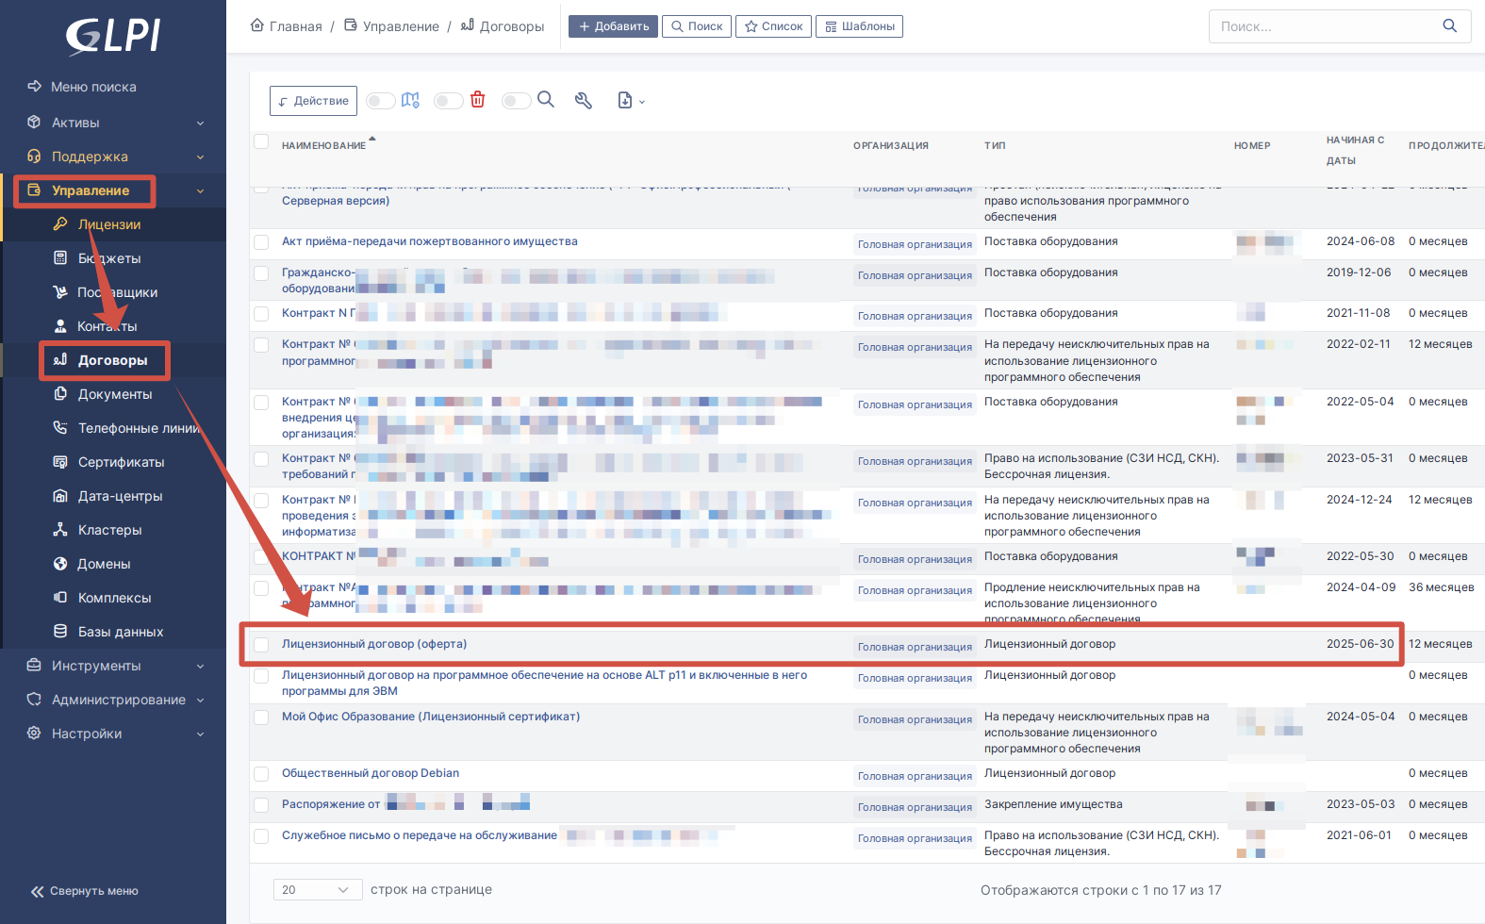This screenshot has height=924, width=1485.
Task: Click the Шаблоны button
Action: tap(859, 26)
